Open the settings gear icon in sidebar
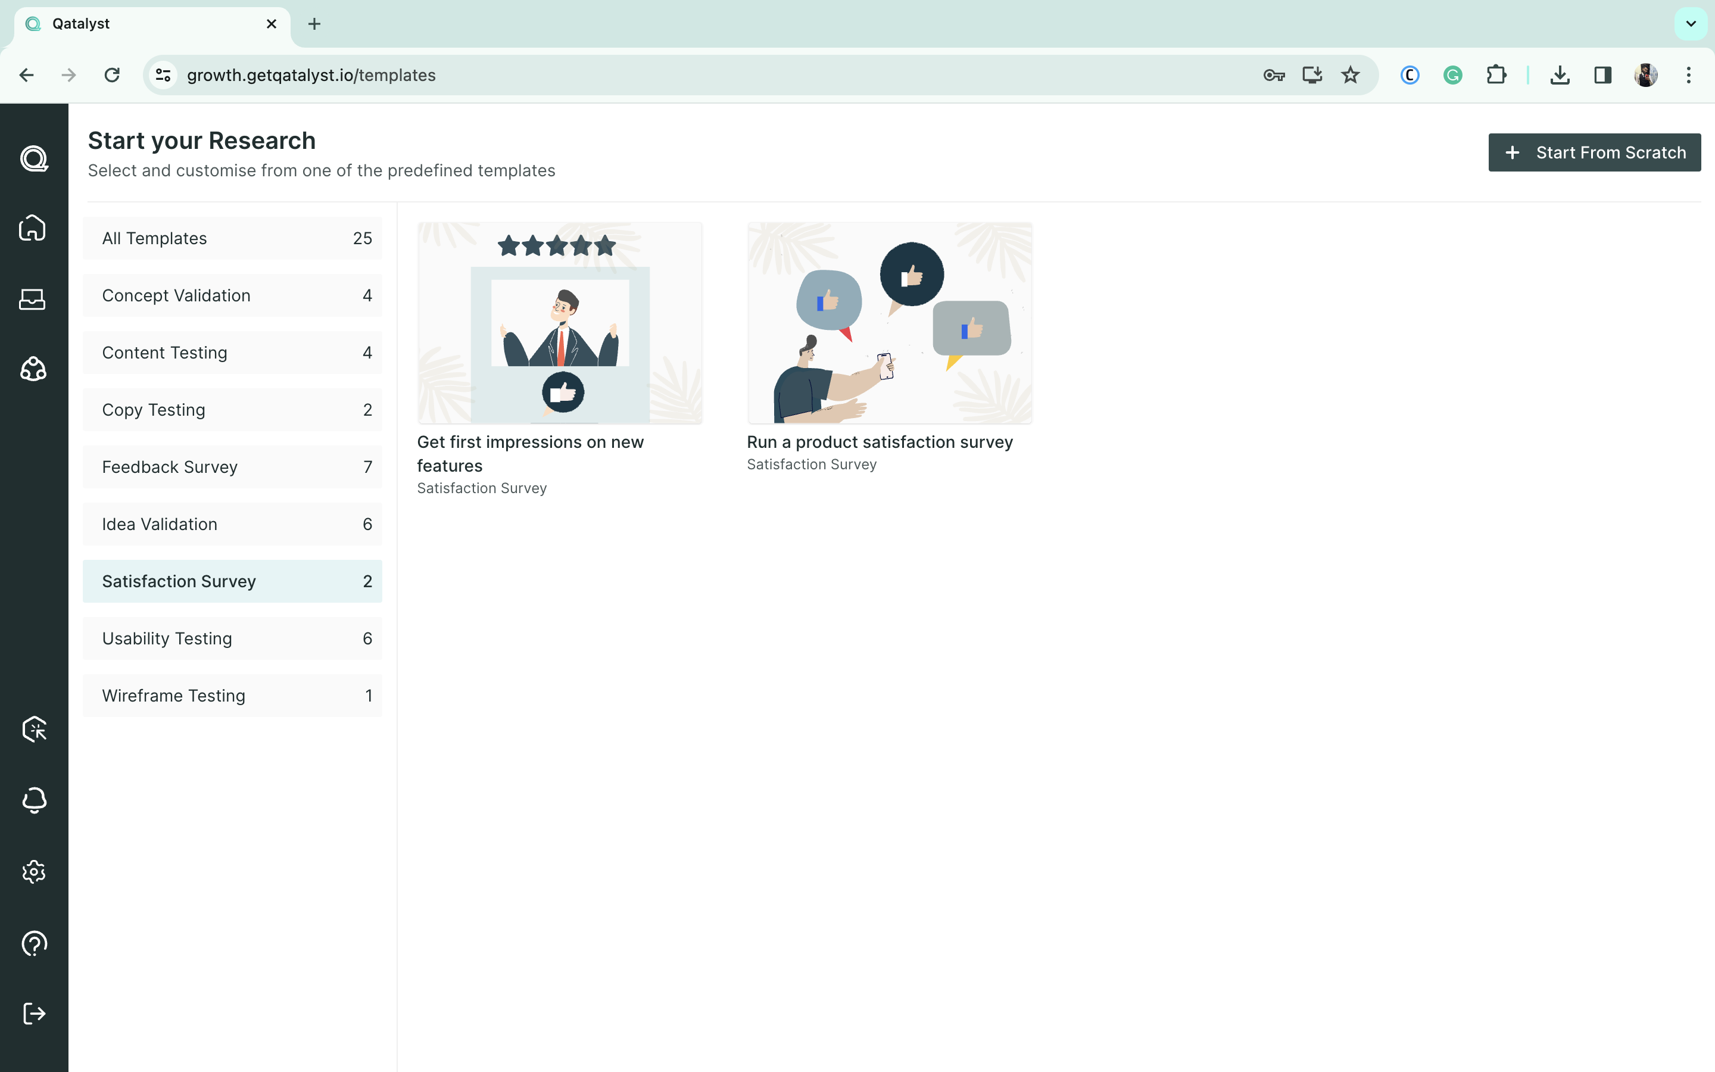 pos(33,871)
